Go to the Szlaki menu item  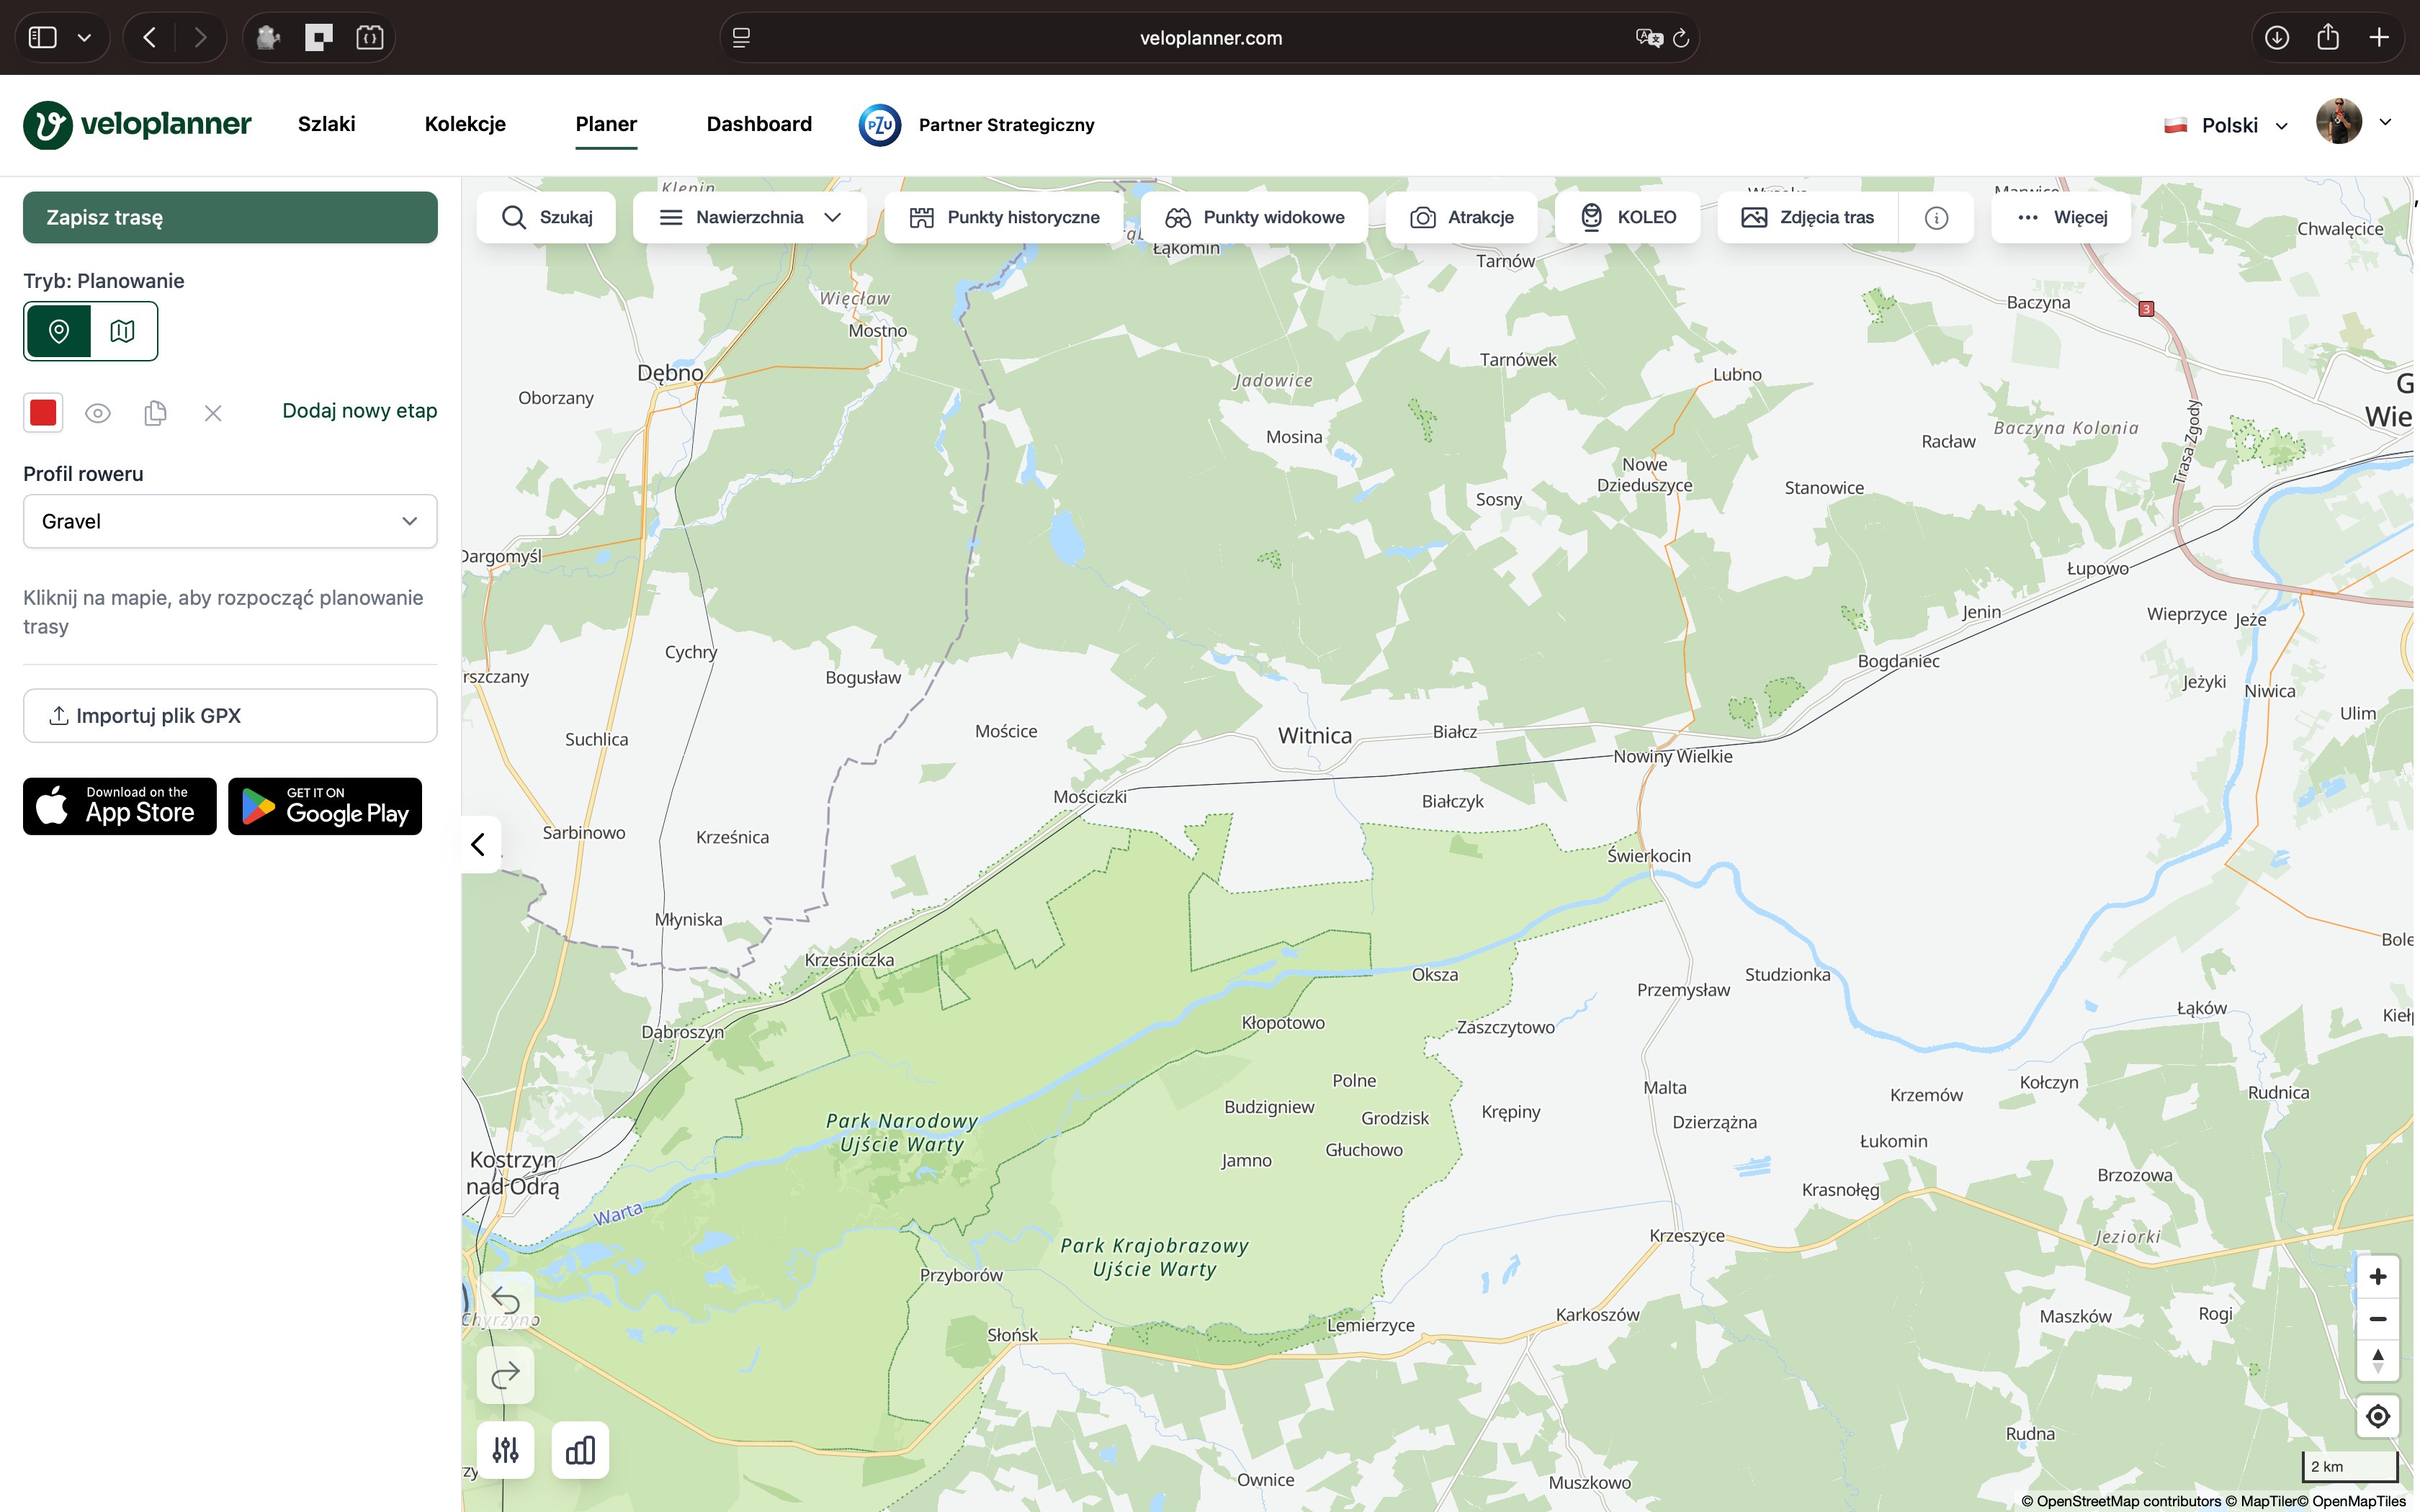[326, 124]
